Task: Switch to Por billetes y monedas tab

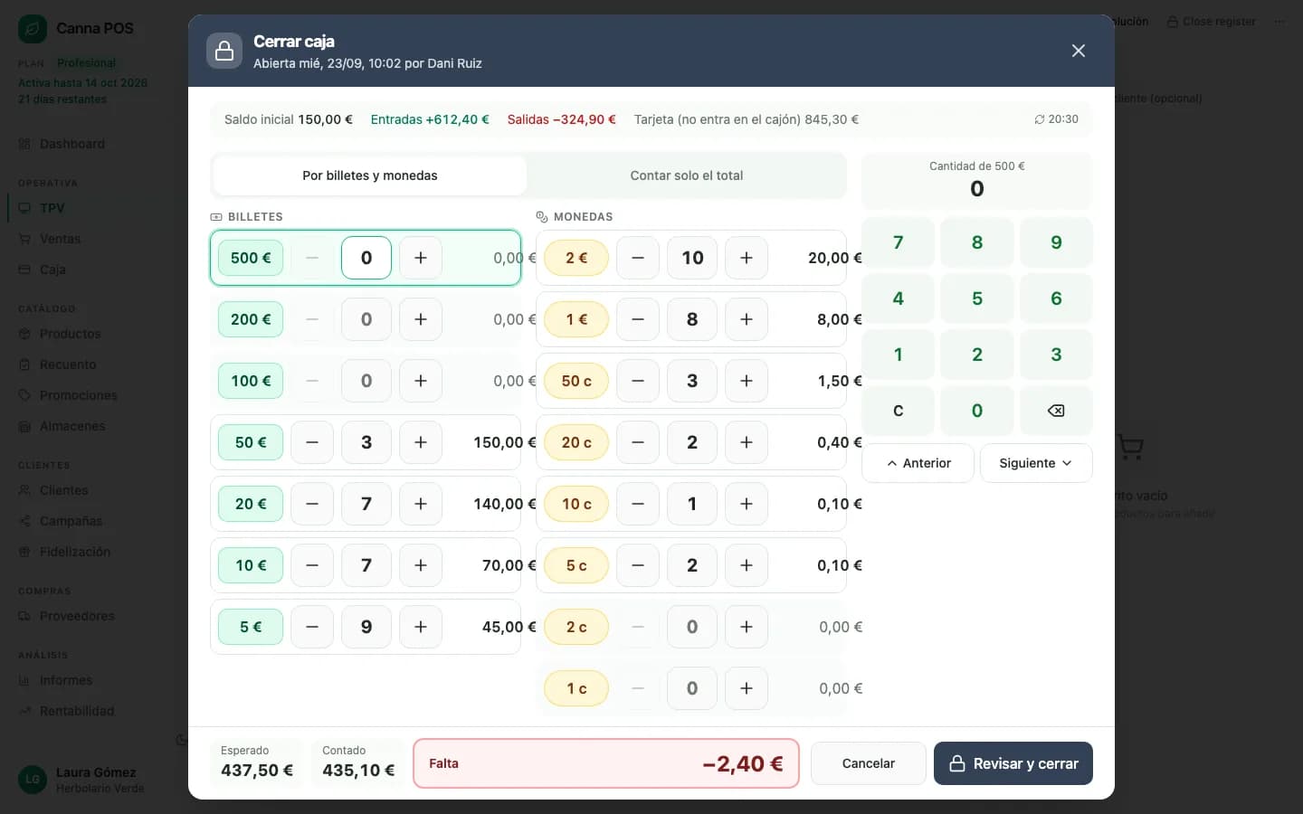Action: 370,175
